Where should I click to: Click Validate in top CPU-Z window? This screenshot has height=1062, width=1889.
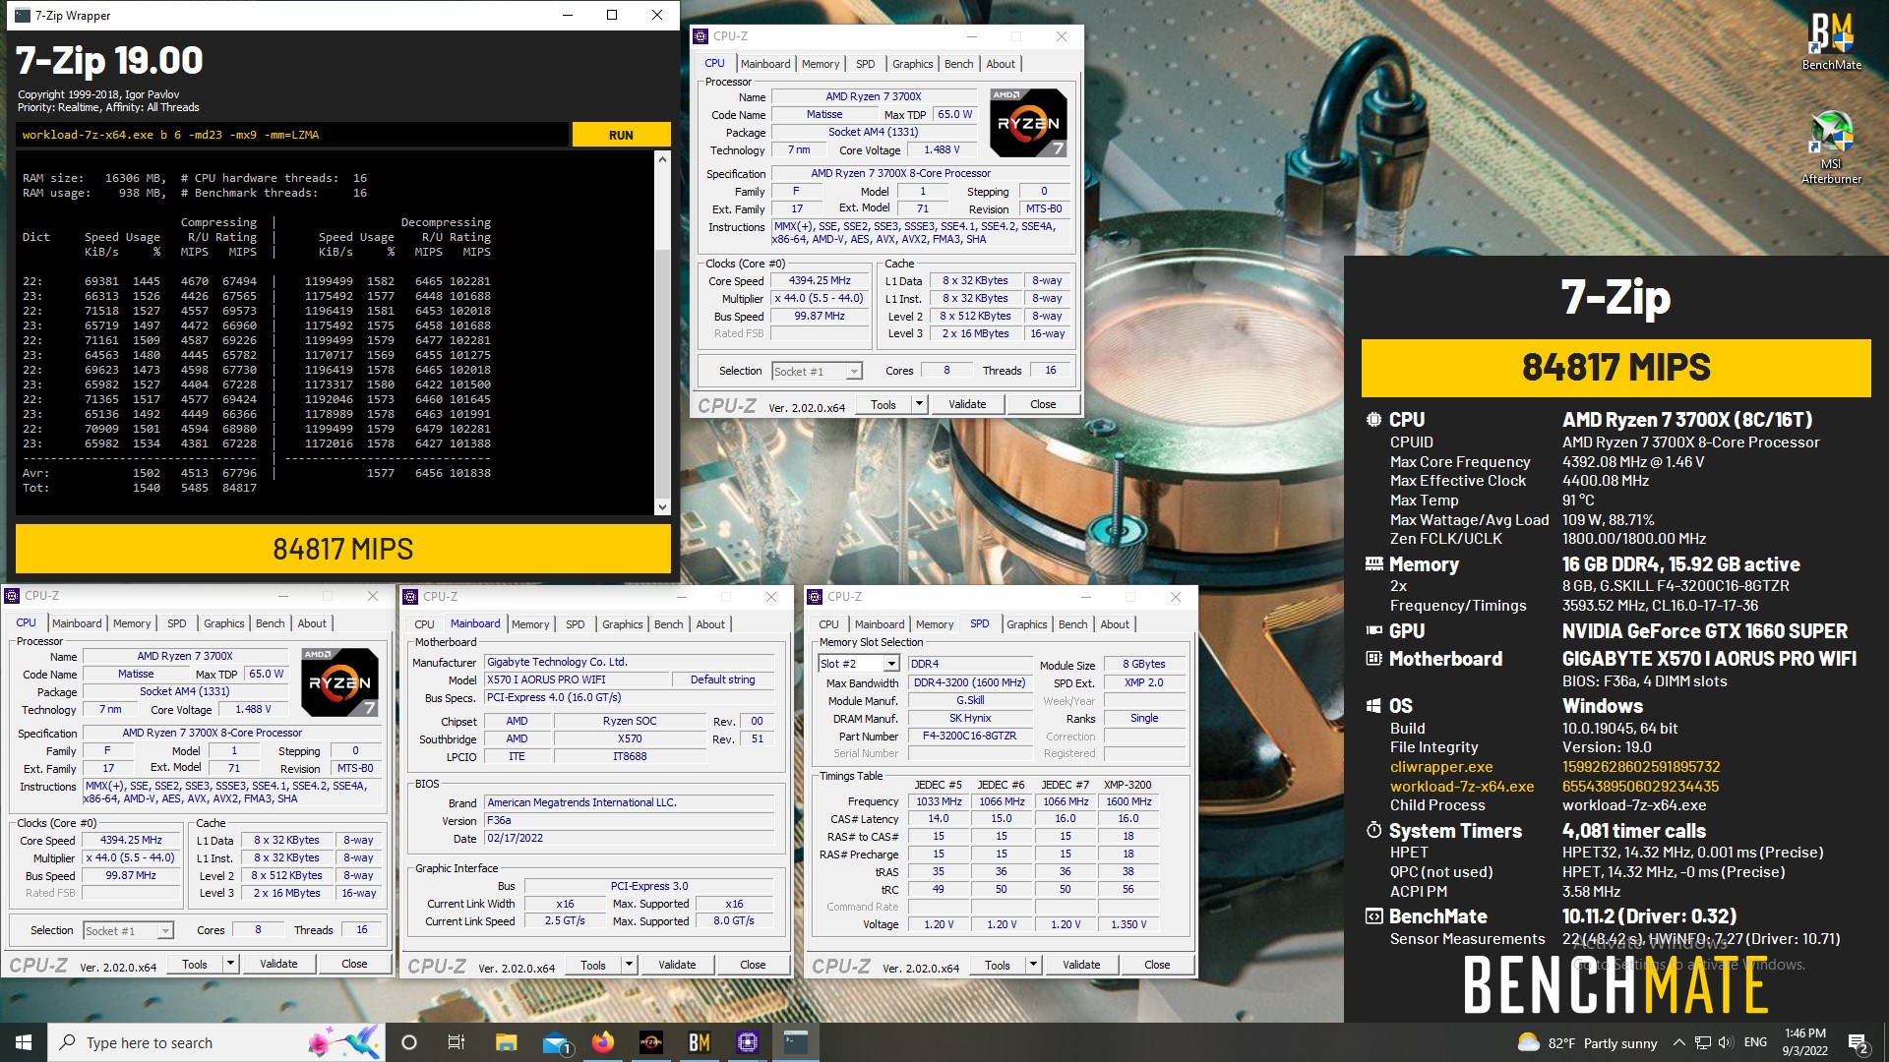pyautogui.click(x=967, y=404)
